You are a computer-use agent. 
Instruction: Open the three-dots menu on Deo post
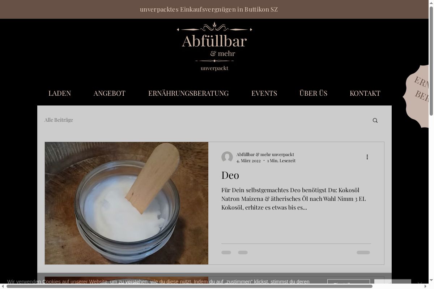tap(367, 157)
